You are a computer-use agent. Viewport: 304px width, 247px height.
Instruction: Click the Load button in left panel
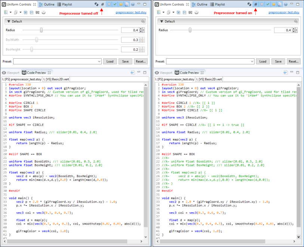click(110, 61)
